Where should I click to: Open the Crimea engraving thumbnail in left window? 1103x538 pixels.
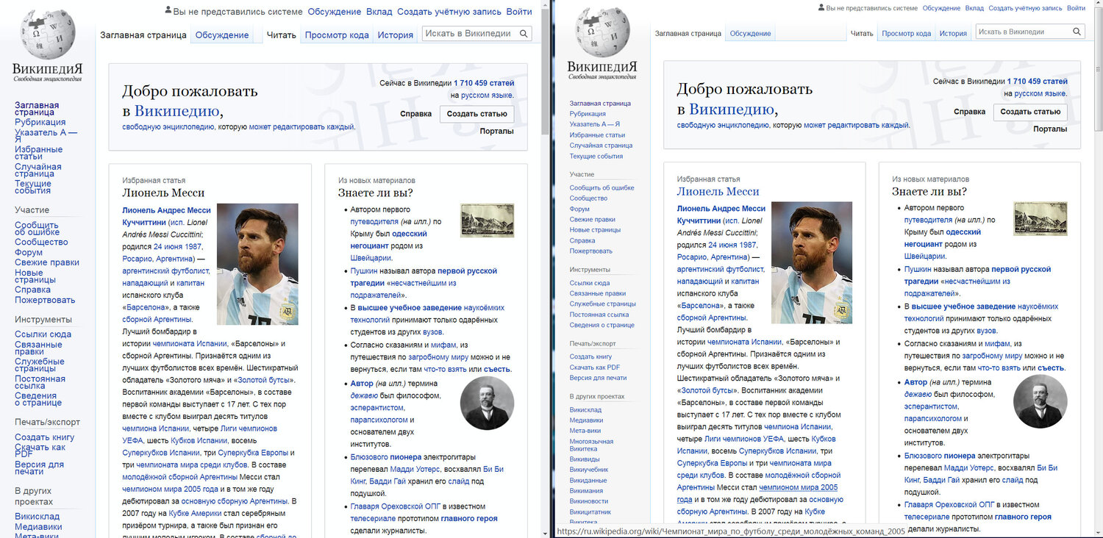[x=487, y=220]
